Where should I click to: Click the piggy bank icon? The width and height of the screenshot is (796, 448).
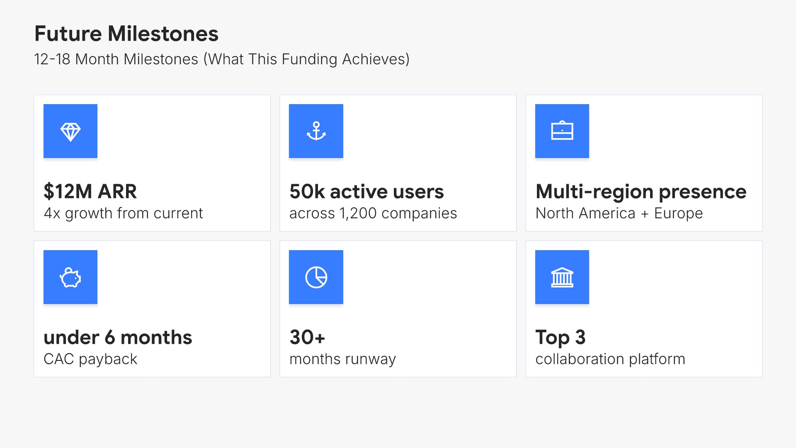pyautogui.click(x=70, y=278)
